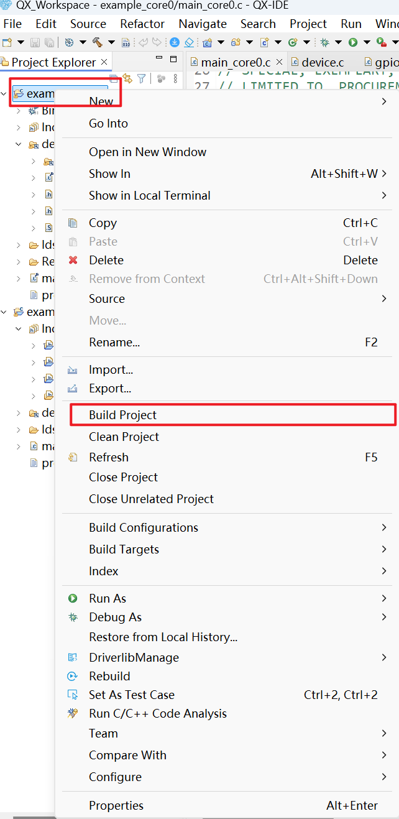Screen dimensions: 399x819
Task: Open dropdown arrow next to green Run icon
Action: (x=366, y=42)
